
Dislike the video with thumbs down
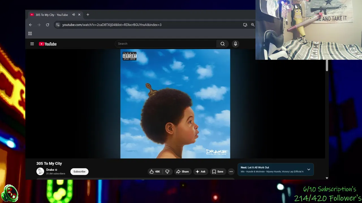tap(167, 171)
